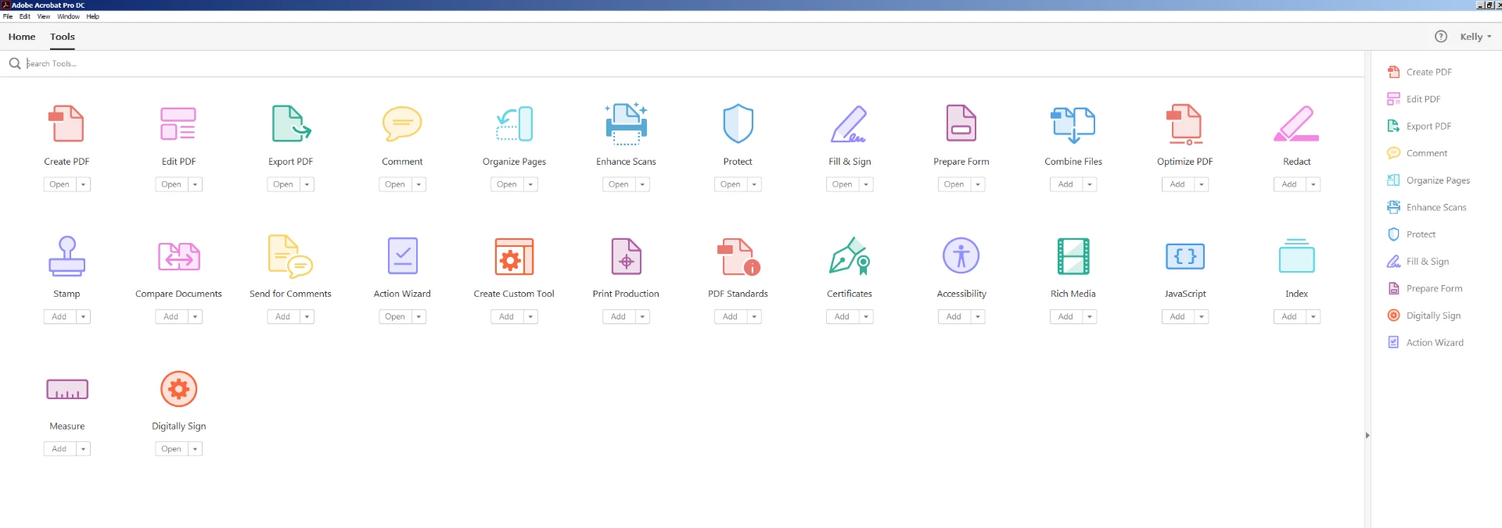The height and width of the screenshot is (528, 1502).
Task: Click Open button under Action Wizard
Action: (x=395, y=317)
